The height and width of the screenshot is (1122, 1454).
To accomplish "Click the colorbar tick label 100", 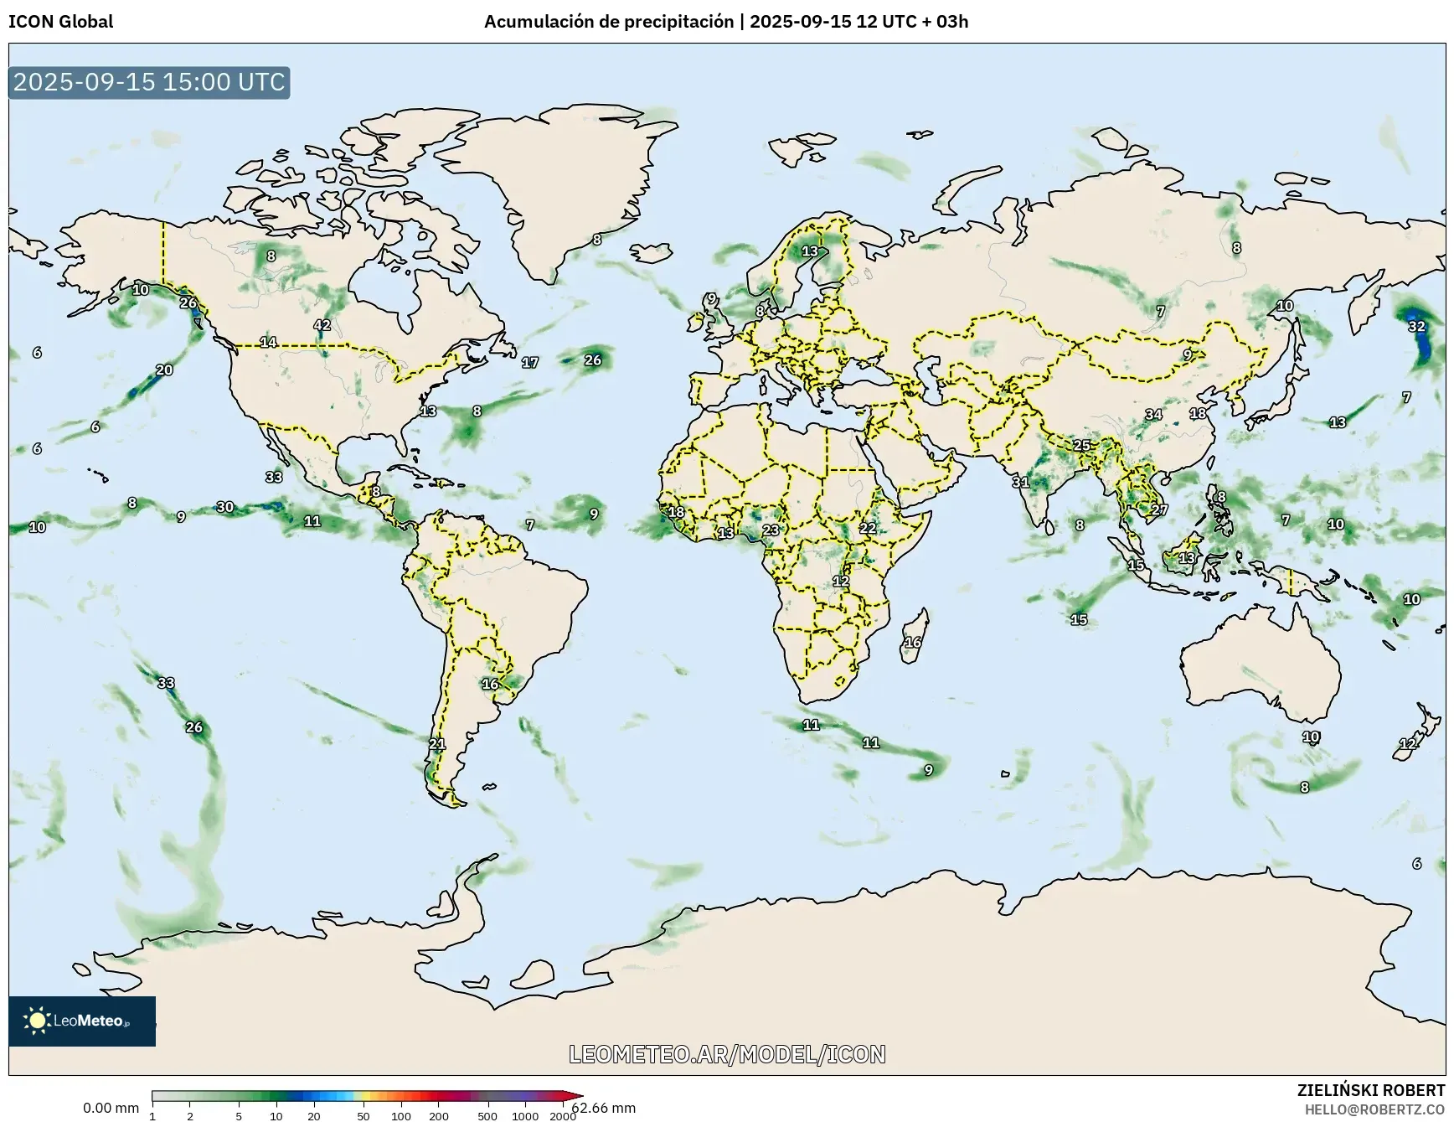I will point(401,1116).
